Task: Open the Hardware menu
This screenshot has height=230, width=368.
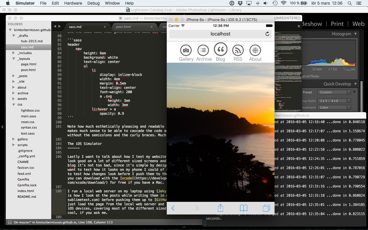Action: (x=73, y=3)
